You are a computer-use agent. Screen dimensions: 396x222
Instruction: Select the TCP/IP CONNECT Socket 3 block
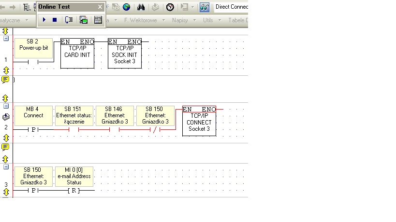click(199, 121)
